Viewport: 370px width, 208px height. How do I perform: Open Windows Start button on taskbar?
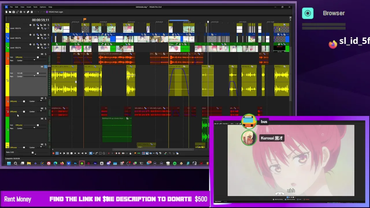tap(9, 163)
